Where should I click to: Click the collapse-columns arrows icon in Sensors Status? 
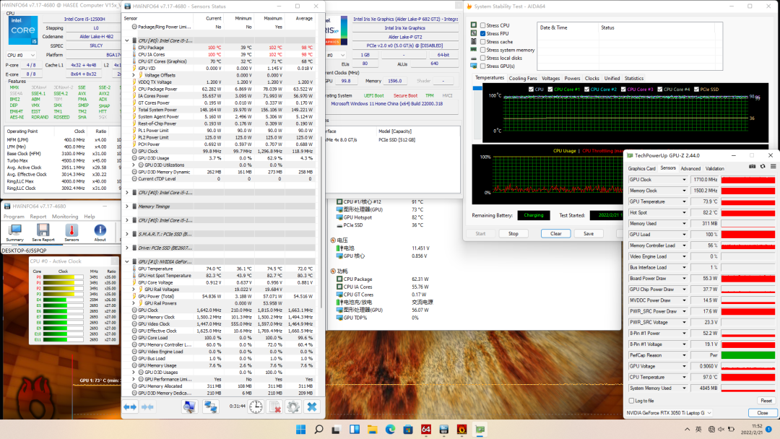point(148,407)
